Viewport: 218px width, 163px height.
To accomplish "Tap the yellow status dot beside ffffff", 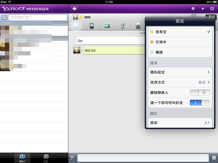I will pyautogui.click(x=81, y=17).
